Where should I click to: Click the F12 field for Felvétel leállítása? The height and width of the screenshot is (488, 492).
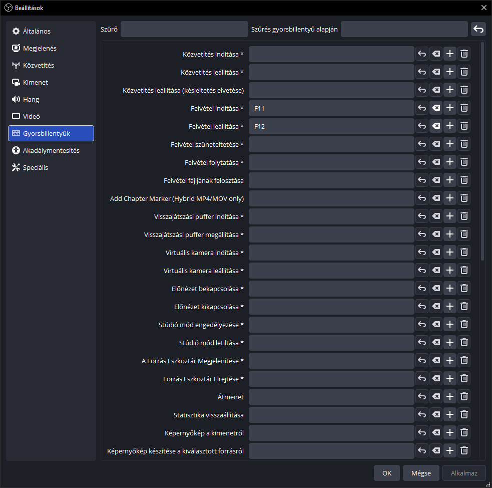tap(331, 126)
